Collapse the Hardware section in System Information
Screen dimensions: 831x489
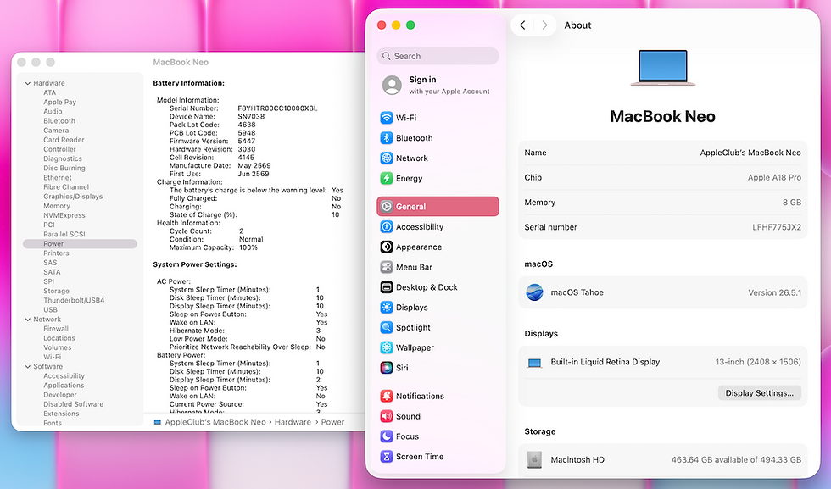(27, 83)
